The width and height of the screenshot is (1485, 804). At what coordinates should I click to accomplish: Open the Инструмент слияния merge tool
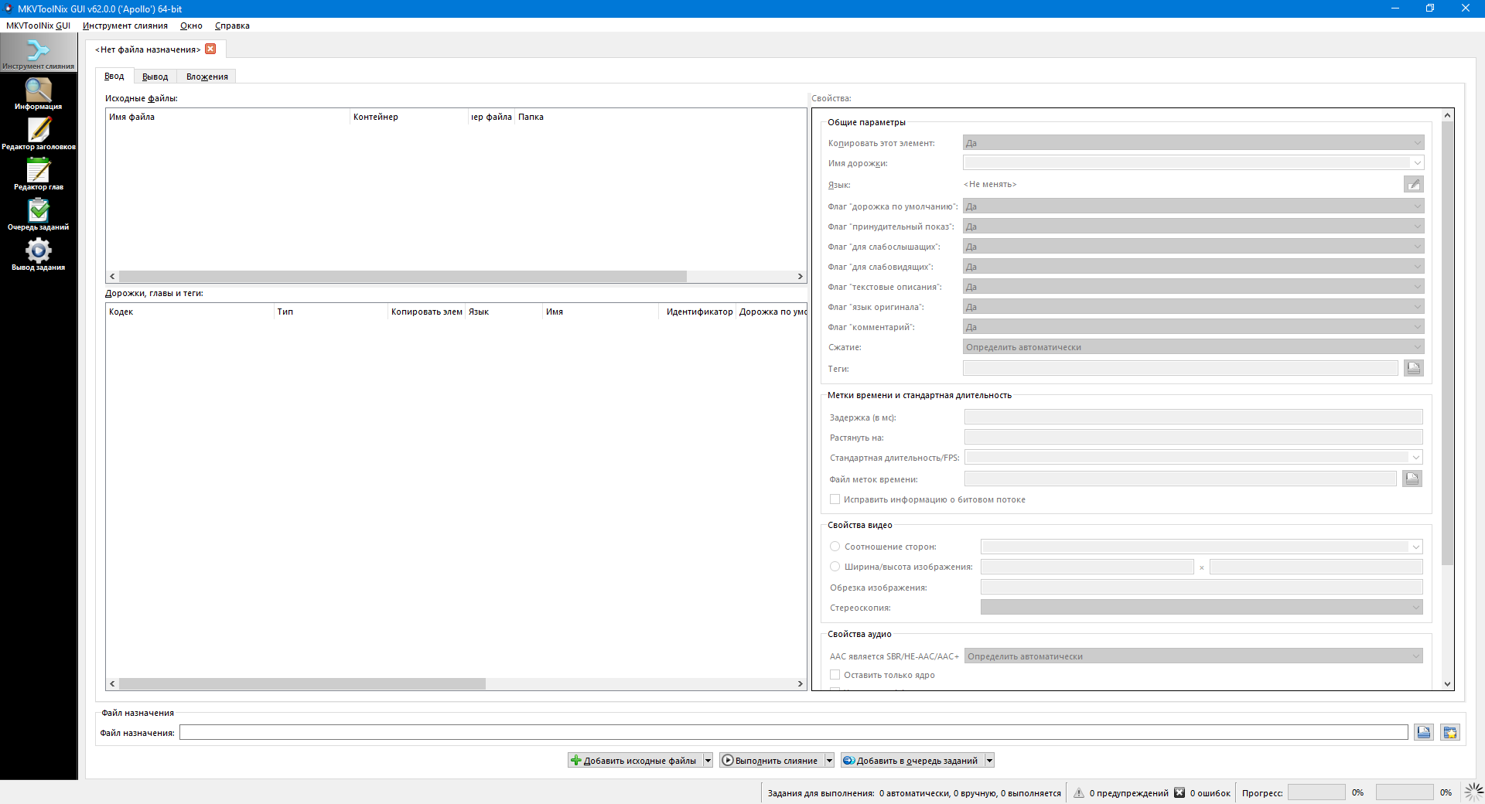point(38,53)
